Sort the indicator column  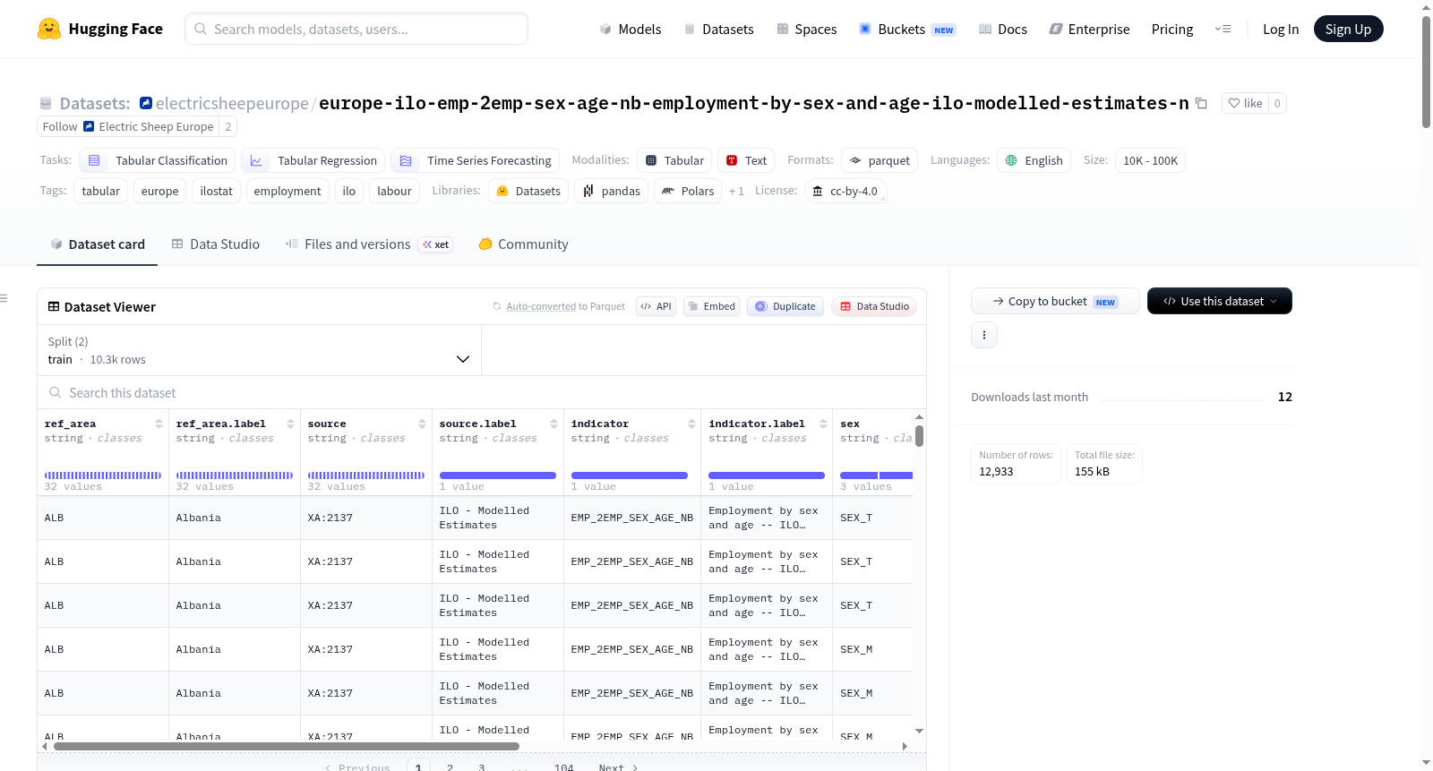(x=691, y=424)
